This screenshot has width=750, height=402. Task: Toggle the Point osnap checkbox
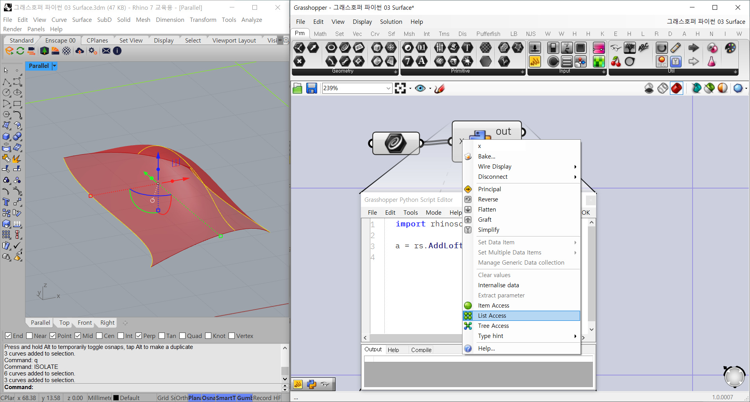coord(52,336)
